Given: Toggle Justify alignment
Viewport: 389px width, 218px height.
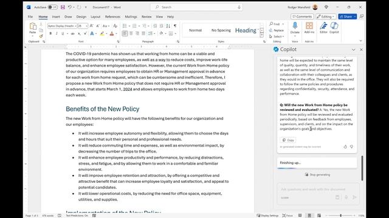Looking at the screenshot, I should pyautogui.click(x=143, y=33).
